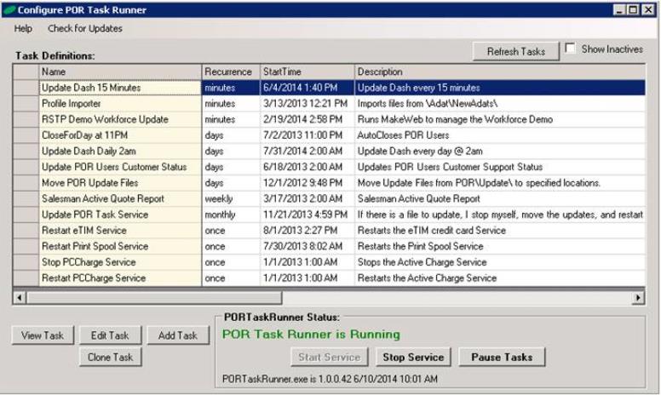Sort by the Recurrence column header
Viewport: 661px width, 395px height.
tap(227, 72)
